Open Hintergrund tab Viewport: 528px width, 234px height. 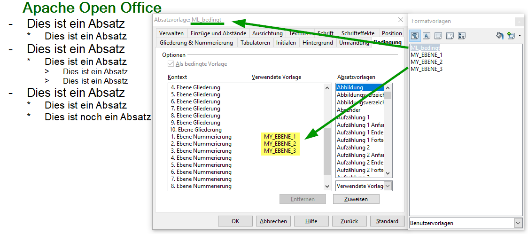pyautogui.click(x=318, y=43)
